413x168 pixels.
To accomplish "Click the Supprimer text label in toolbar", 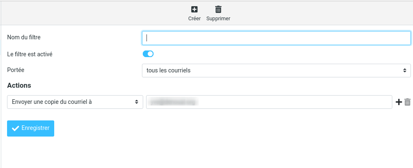I will [x=218, y=19].
